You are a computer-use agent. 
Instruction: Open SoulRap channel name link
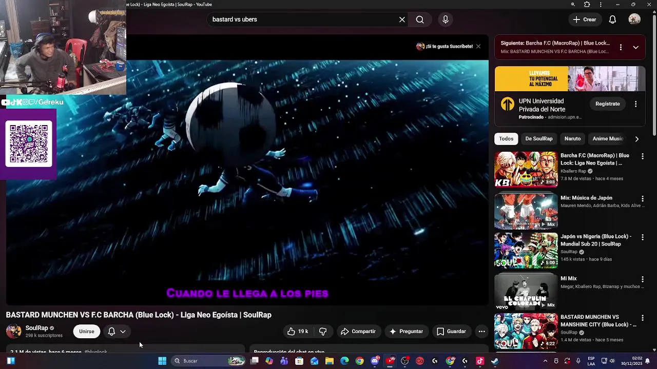[x=37, y=328]
